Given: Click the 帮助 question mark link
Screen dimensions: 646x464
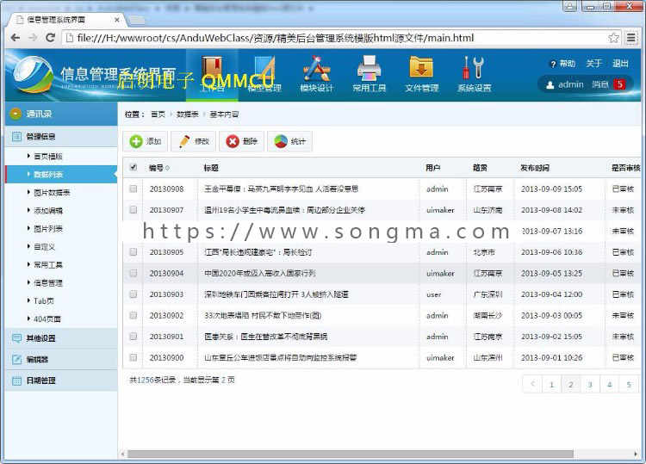Looking at the screenshot, I should [562, 64].
